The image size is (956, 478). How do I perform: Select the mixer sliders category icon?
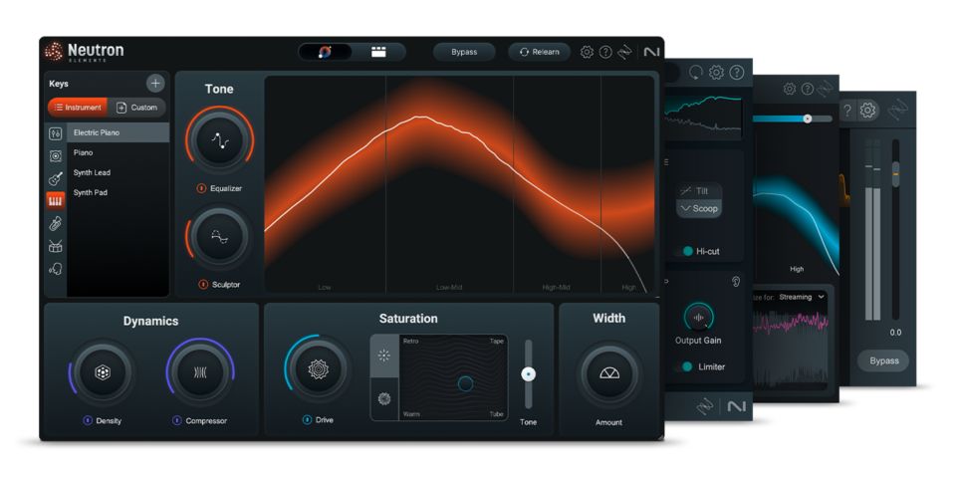[x=56, y=133]
